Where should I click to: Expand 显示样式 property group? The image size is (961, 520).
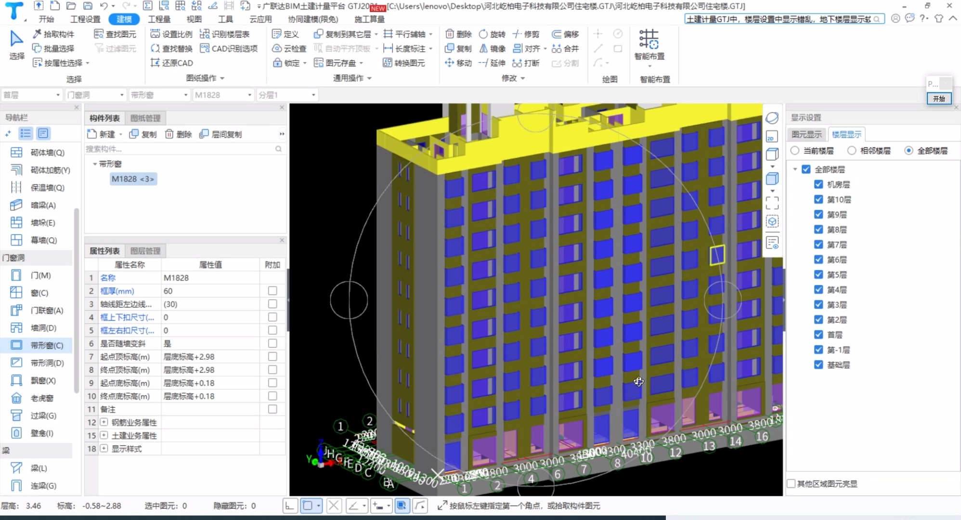pyautogui.click(x=104, y=448)
